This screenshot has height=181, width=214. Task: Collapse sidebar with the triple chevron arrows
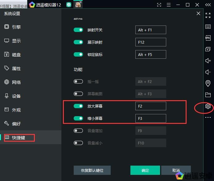pos(208,5)
